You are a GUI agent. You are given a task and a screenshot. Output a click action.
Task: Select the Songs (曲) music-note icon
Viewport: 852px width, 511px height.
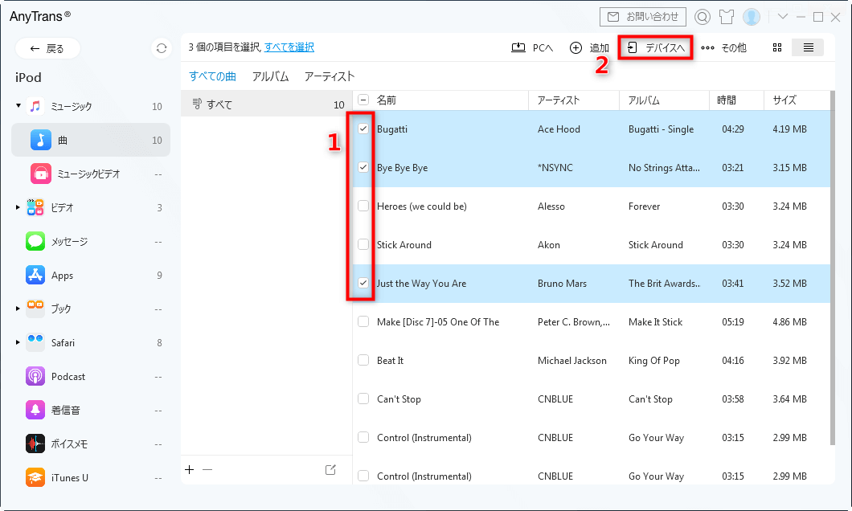[x=41, y=140]
